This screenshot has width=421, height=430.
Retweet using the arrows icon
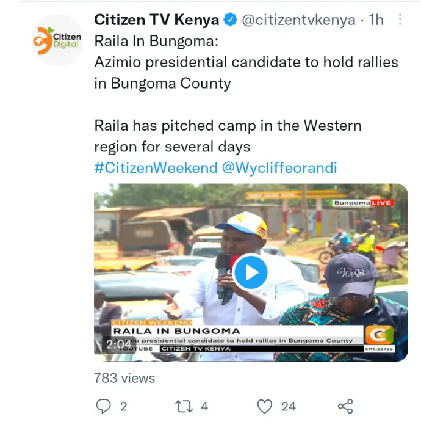coord(184,406)
